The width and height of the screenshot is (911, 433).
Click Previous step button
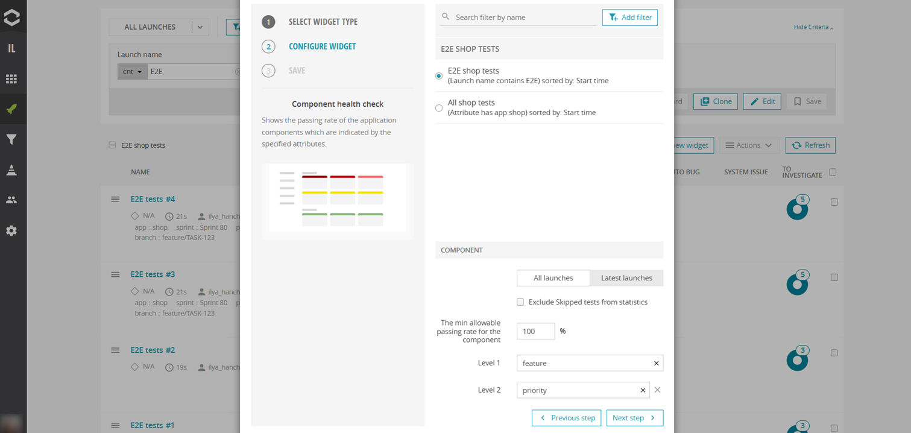(567, 418)
